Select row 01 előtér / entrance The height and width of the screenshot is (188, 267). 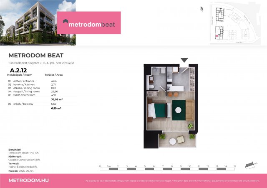33,81
